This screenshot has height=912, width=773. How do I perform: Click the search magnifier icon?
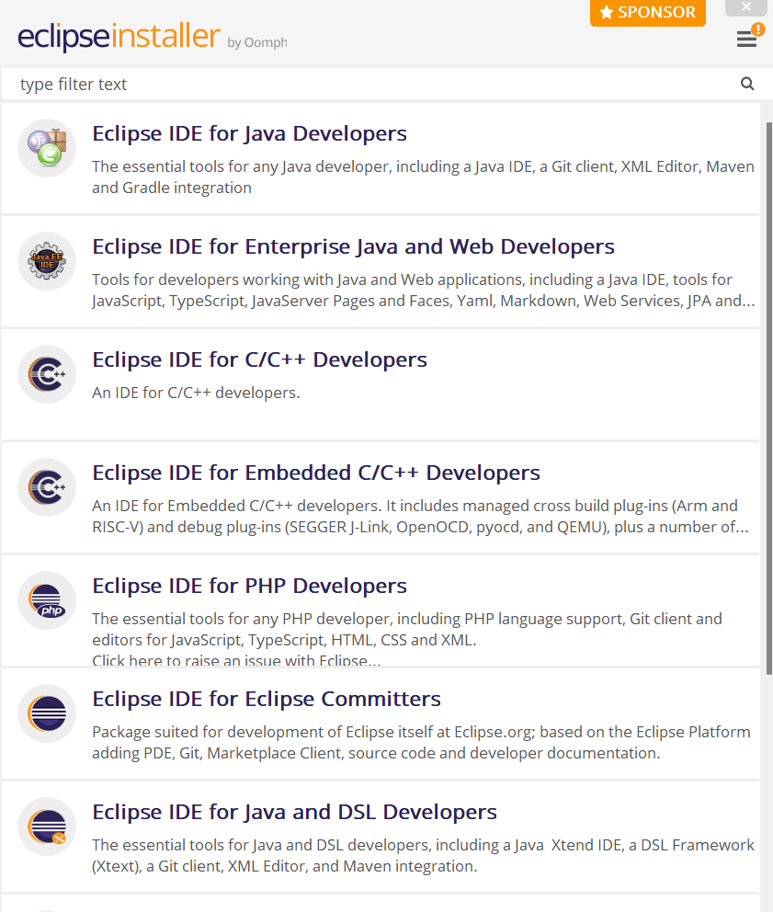tap(747, 84)
